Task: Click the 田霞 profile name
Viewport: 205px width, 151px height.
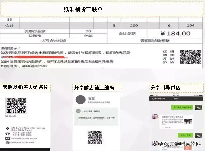Action: [91, 99]
